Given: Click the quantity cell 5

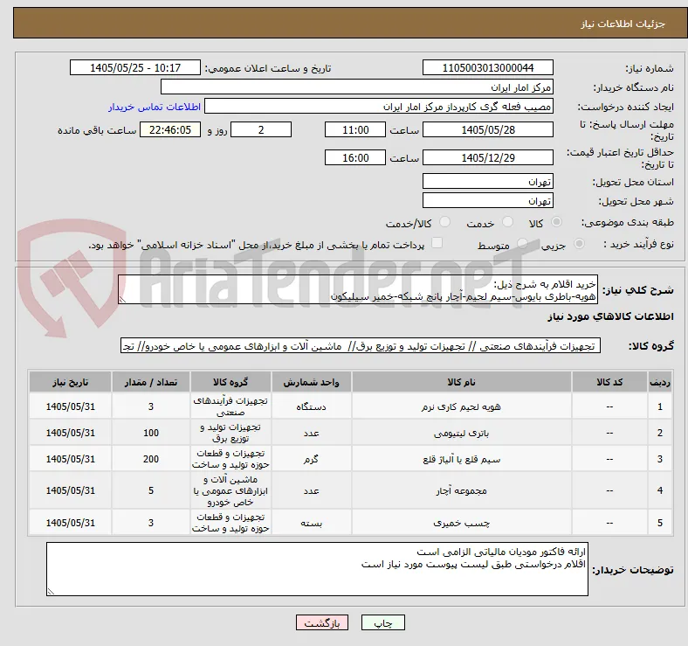Looking at the screenshot, I should (x=150, y=490).
